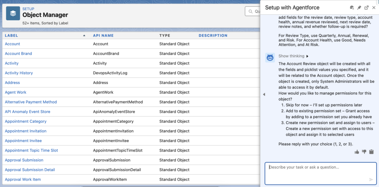The height and width of the screenshot is (187, 379).
Task: Focus the Quick Find search box
Action: coord(253,11)
